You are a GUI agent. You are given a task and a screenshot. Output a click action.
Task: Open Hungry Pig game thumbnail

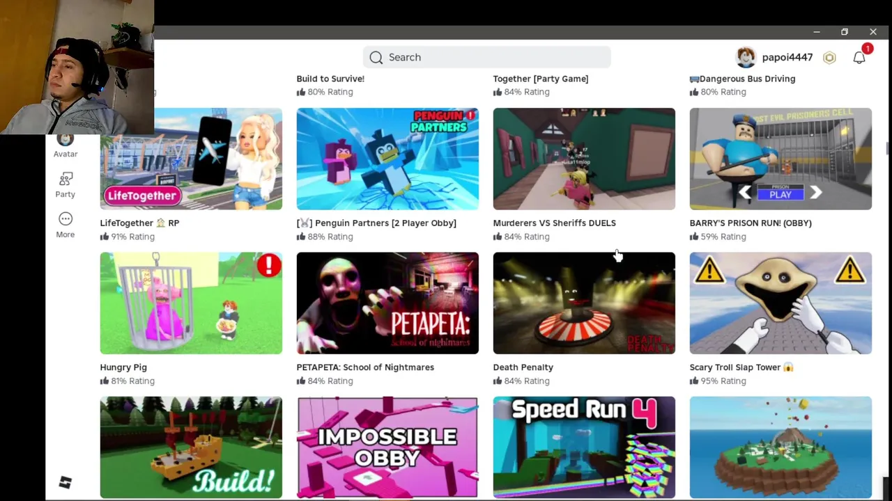[x=191, y=303]
